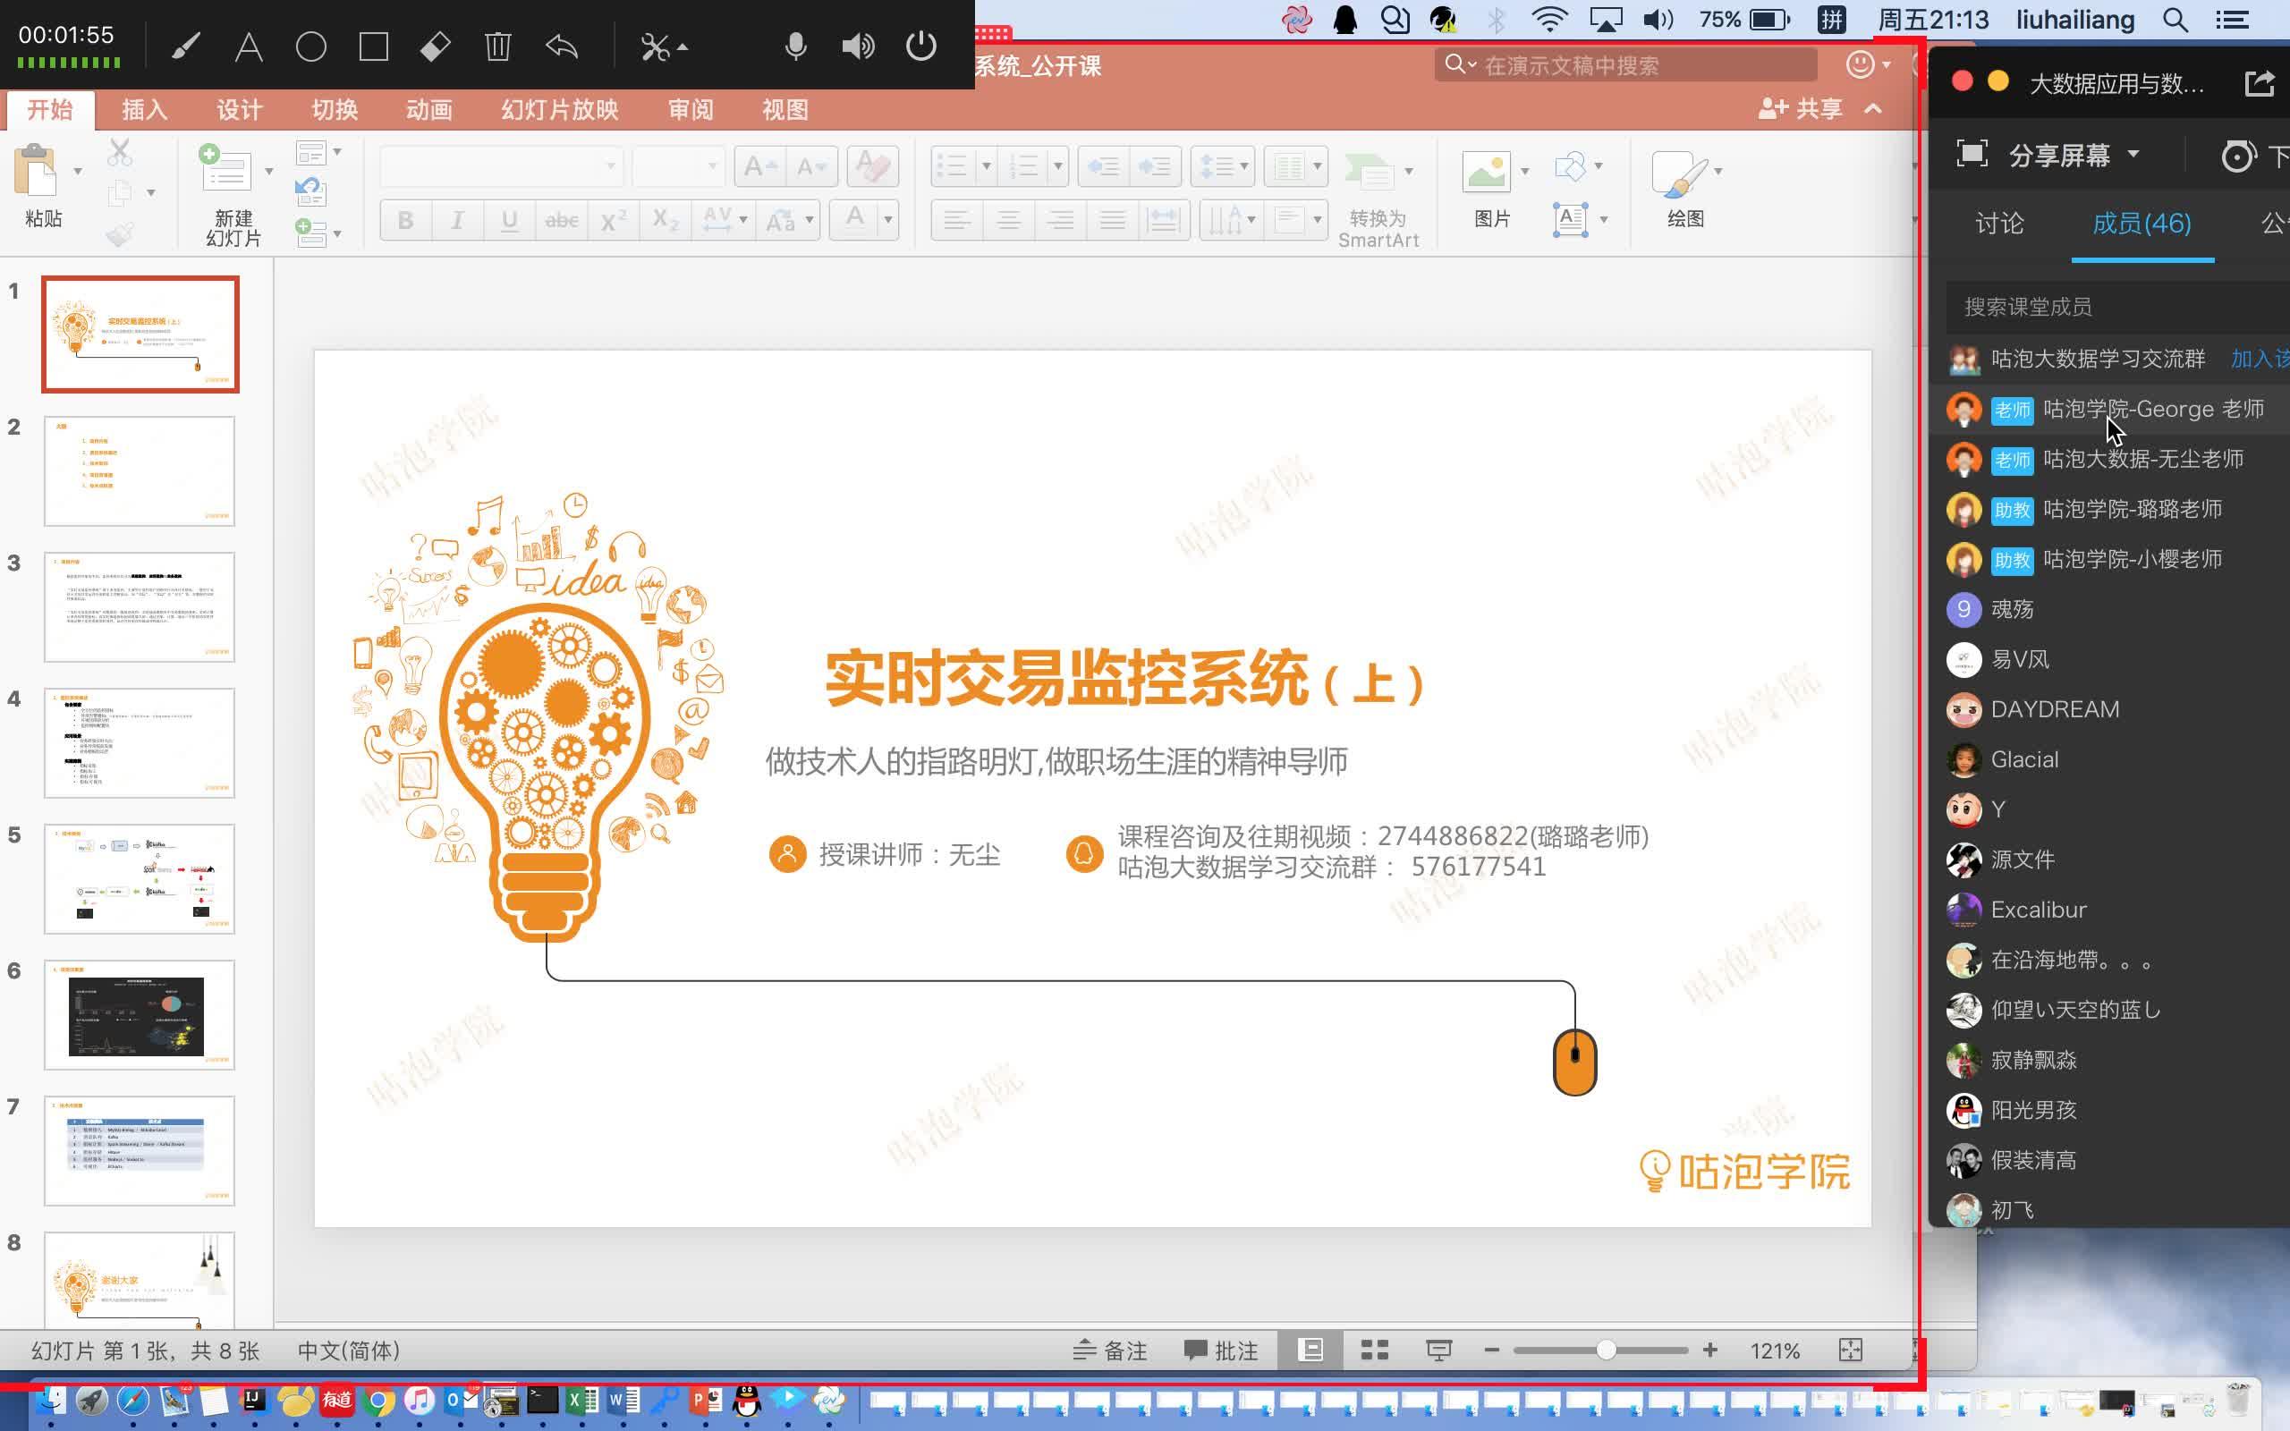Screen dimensions: 2290x1431
Task: Click the eraser tool in the annotation toolbar
Action: tap(435, 46)
